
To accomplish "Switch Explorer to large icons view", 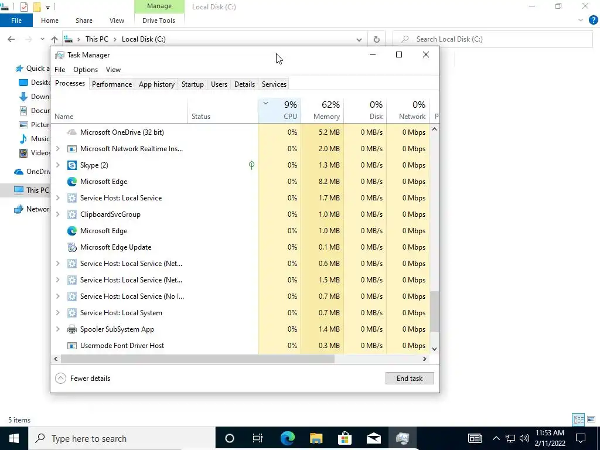I will point(591,420).
